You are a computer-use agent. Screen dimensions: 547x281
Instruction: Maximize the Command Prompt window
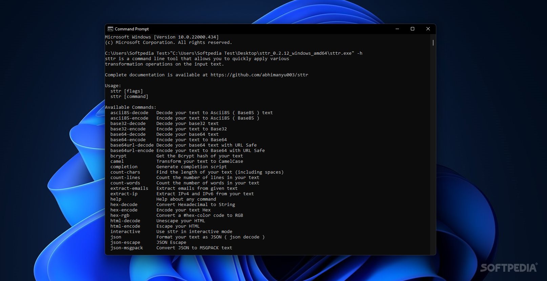point(413,29)
